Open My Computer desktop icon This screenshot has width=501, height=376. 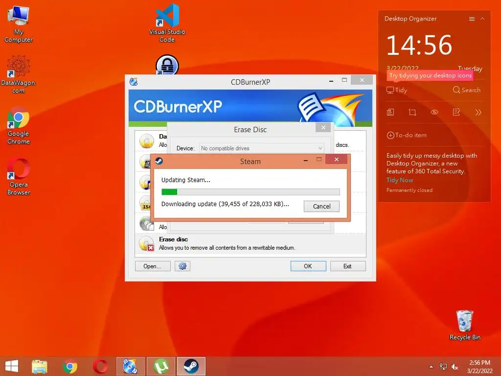point(19,24)
